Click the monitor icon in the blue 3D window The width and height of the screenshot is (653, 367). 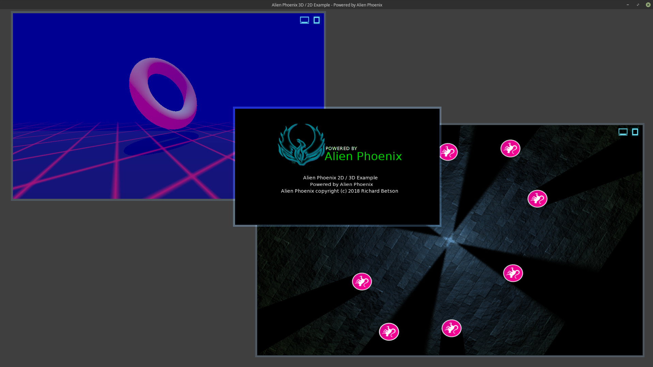(304, 20)
